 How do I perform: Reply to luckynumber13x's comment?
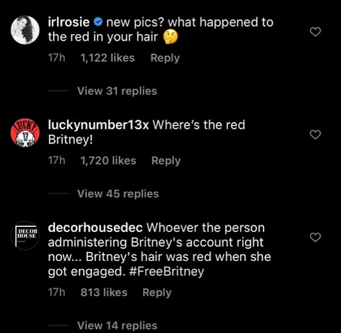point(166,161)
